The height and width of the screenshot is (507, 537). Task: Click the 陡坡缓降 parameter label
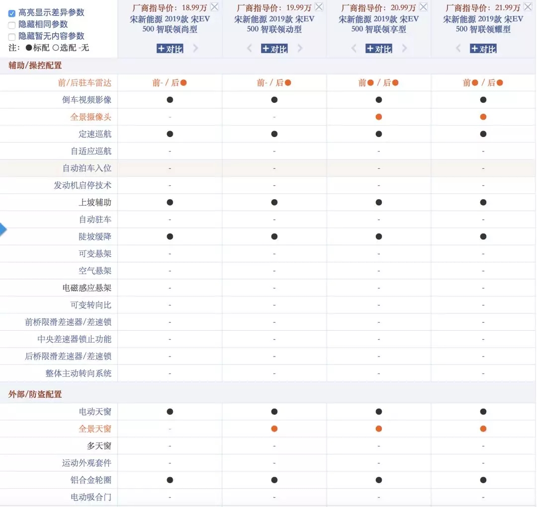click(x=95, y=237)
